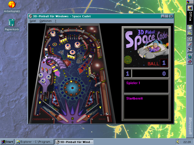Minimize the 3D-Pinball window
The image size is (194, 145).
point(163,16)
